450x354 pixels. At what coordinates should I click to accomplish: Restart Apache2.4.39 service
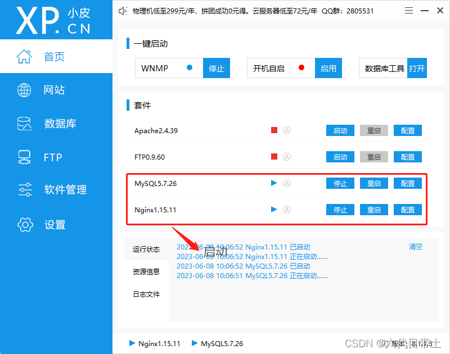(374, 130)
